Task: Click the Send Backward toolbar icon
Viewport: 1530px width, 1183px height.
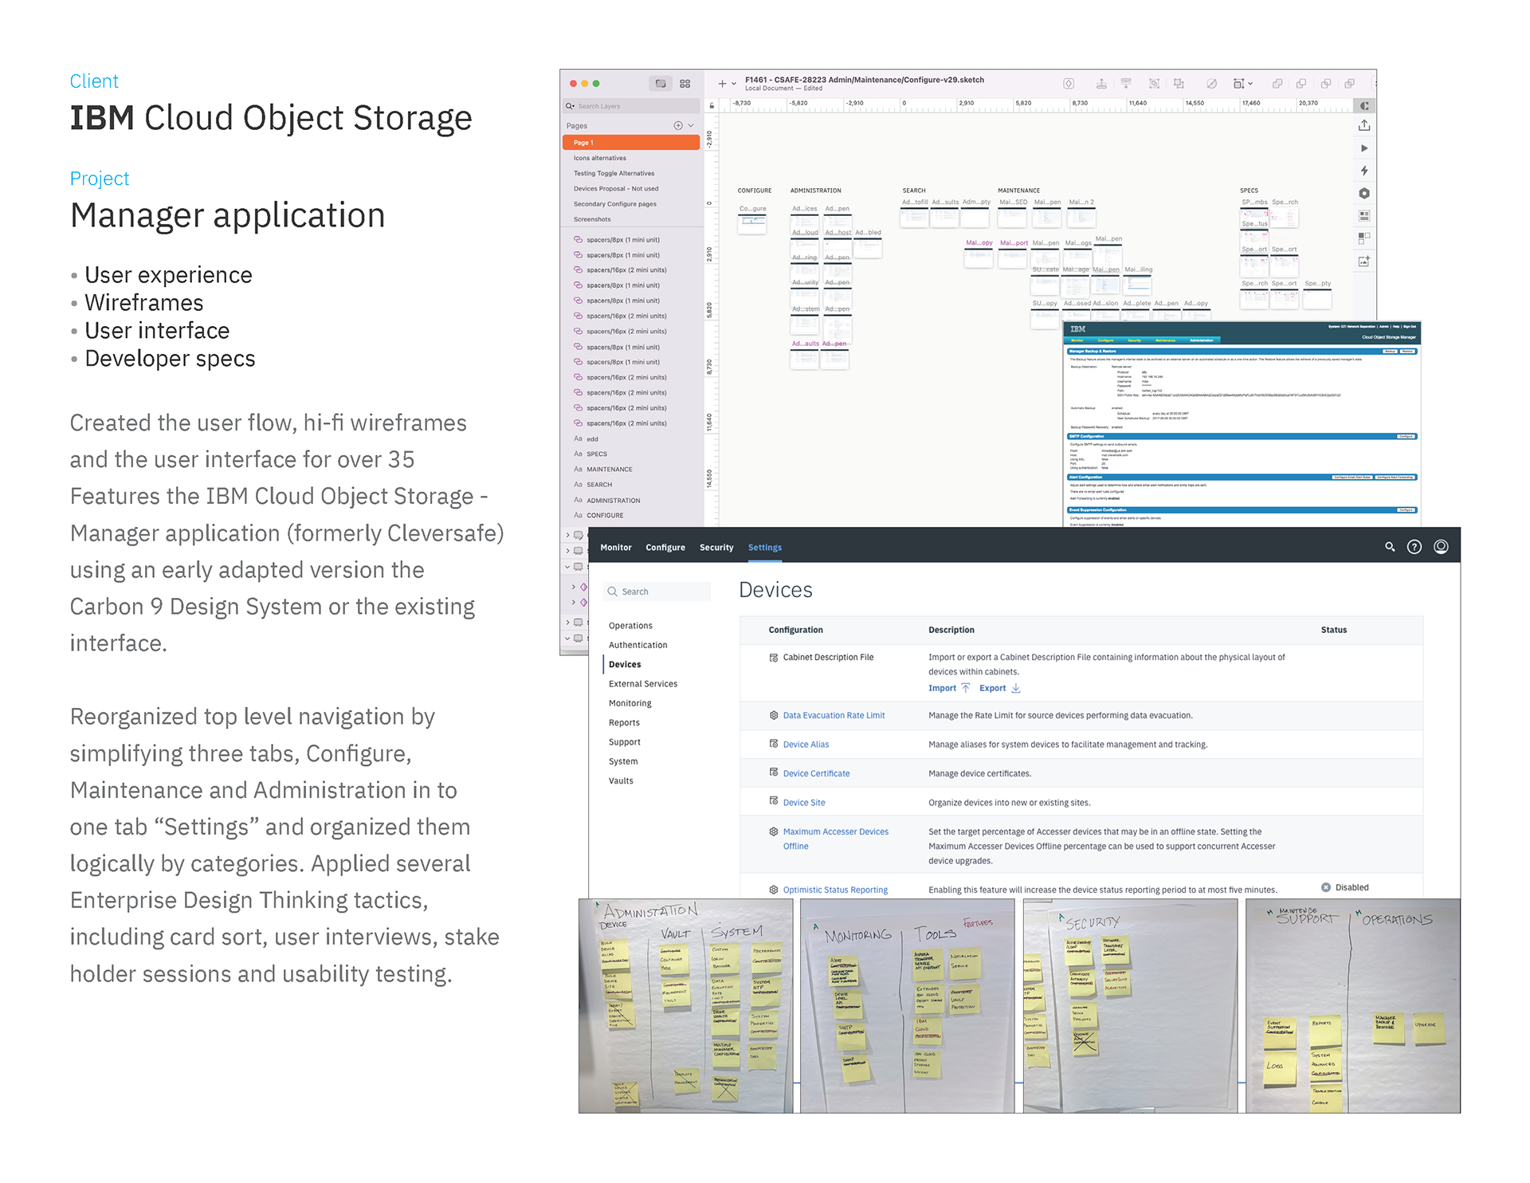Action: tap(1126, 84)
